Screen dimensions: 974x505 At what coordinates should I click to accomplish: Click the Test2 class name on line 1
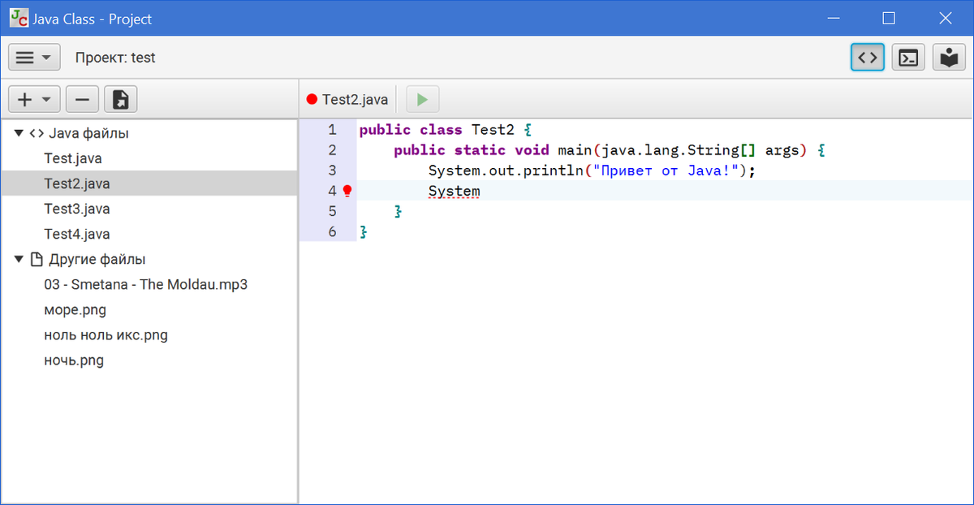coord(493,130)
